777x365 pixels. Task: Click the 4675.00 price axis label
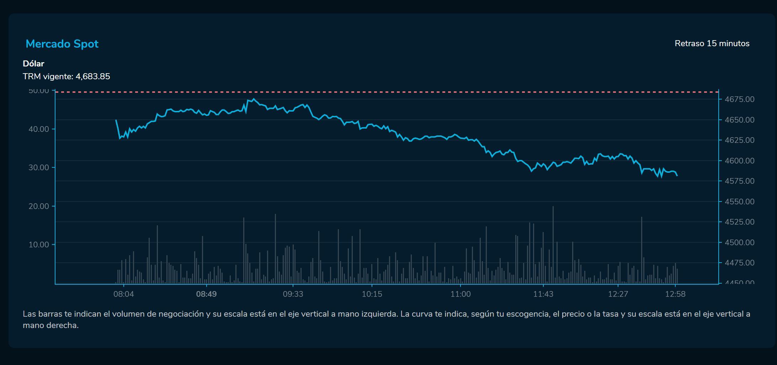point(739,100)
